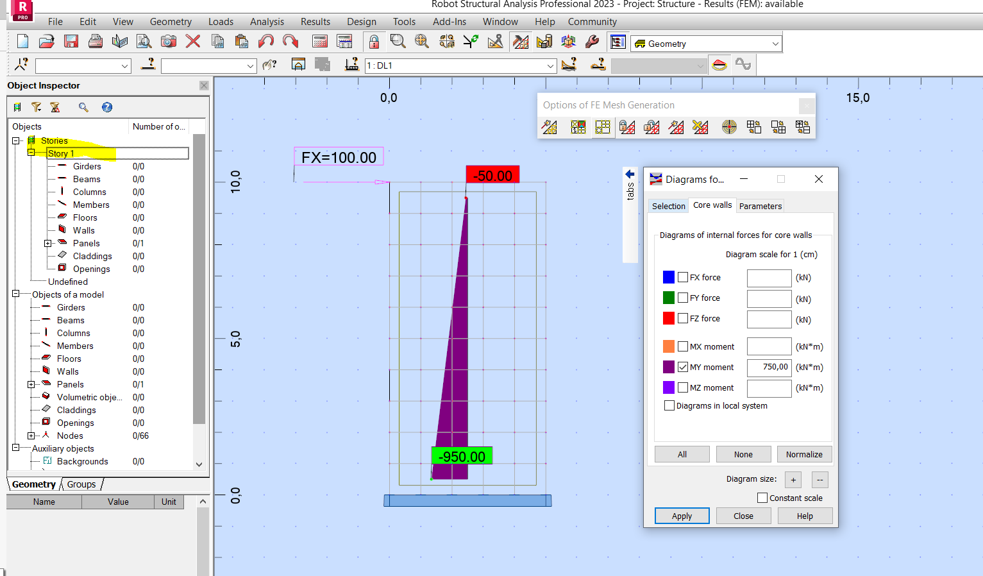Click the Normalize button
This screenshot has height=576, width=983.
804,454
